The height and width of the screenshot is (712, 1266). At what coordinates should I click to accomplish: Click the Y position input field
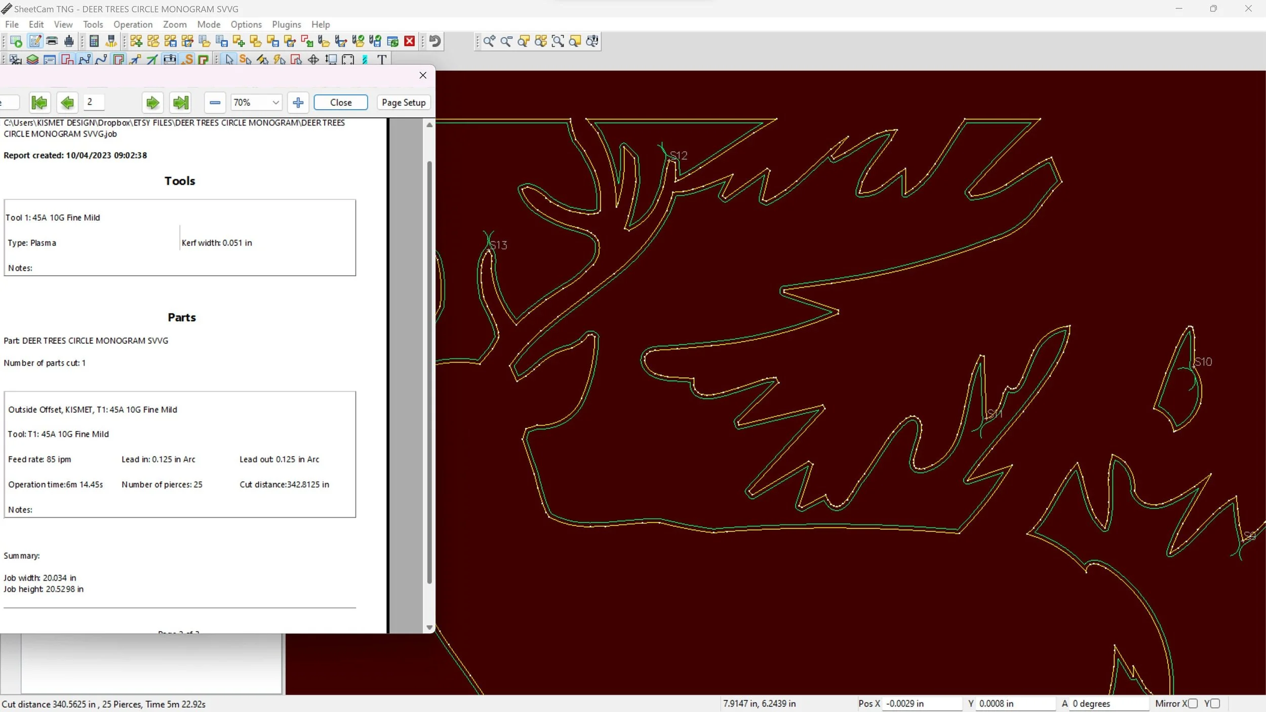[1015, 703]
